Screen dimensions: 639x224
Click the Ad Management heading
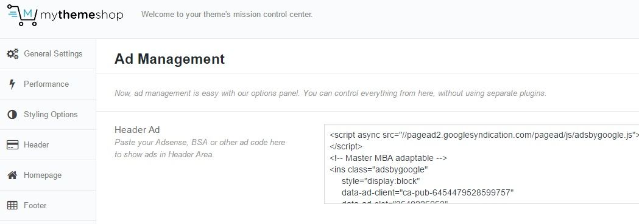(x=169, y=59)
